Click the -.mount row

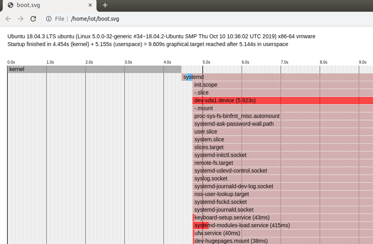tap(283, 108)
